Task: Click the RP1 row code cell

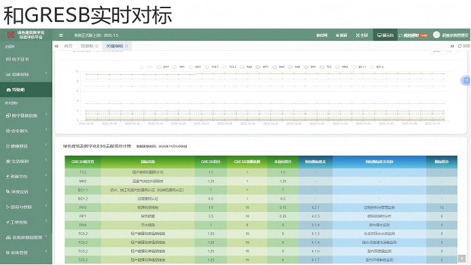Action: (x=83, y=216)
